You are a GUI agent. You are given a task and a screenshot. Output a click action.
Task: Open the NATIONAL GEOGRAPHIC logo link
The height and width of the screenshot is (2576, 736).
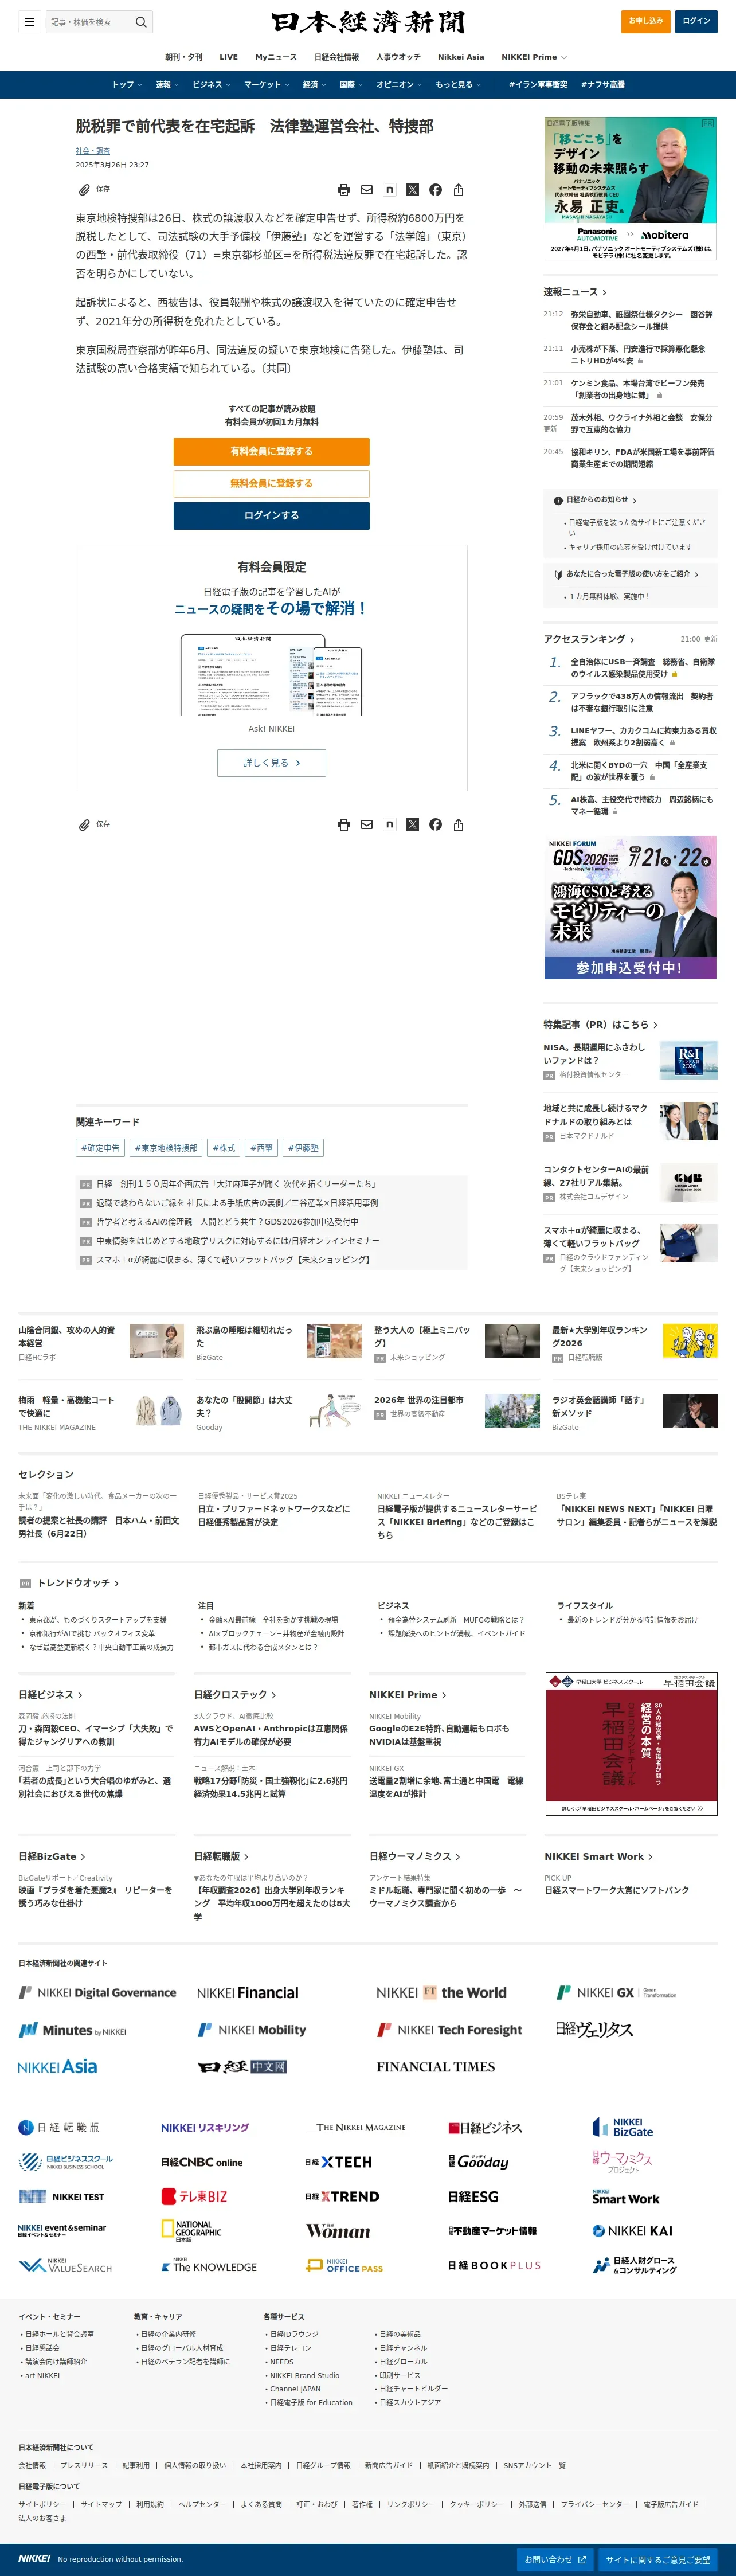coord(192,2231)
